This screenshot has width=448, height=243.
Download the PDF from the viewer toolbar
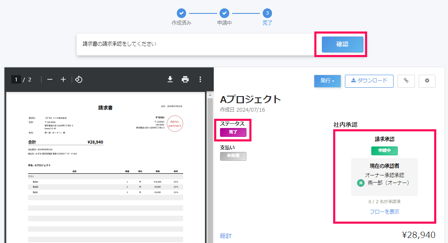coord(170,79)
